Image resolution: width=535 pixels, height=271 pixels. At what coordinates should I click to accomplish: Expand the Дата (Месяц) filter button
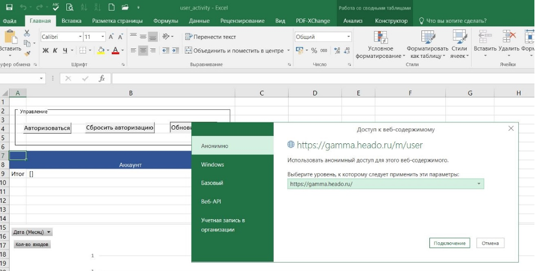point(32,232)
